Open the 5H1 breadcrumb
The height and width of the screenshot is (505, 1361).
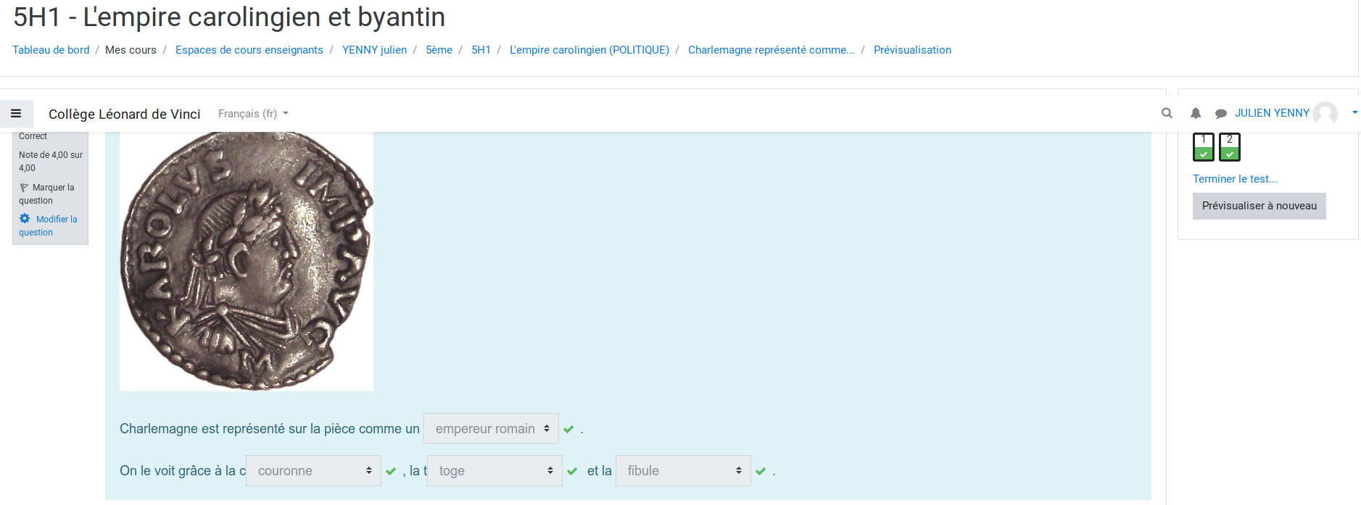tap(481, 50)
